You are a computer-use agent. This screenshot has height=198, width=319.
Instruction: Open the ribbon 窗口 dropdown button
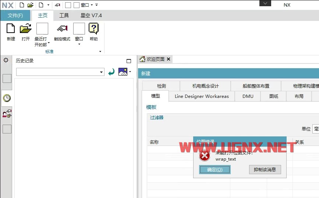tap(79, 34)
